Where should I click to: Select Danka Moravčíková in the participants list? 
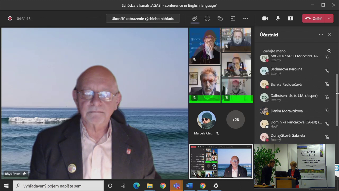click(x=287, y=111)
